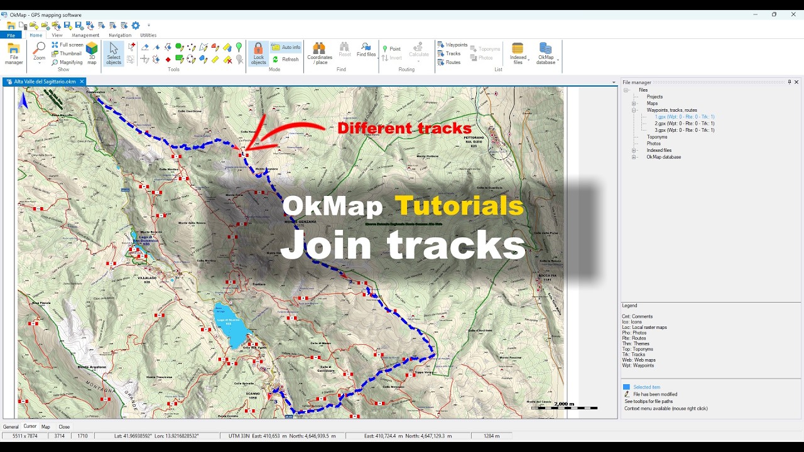Click the Zoom magnifier icon

click(x=39, y=48)
